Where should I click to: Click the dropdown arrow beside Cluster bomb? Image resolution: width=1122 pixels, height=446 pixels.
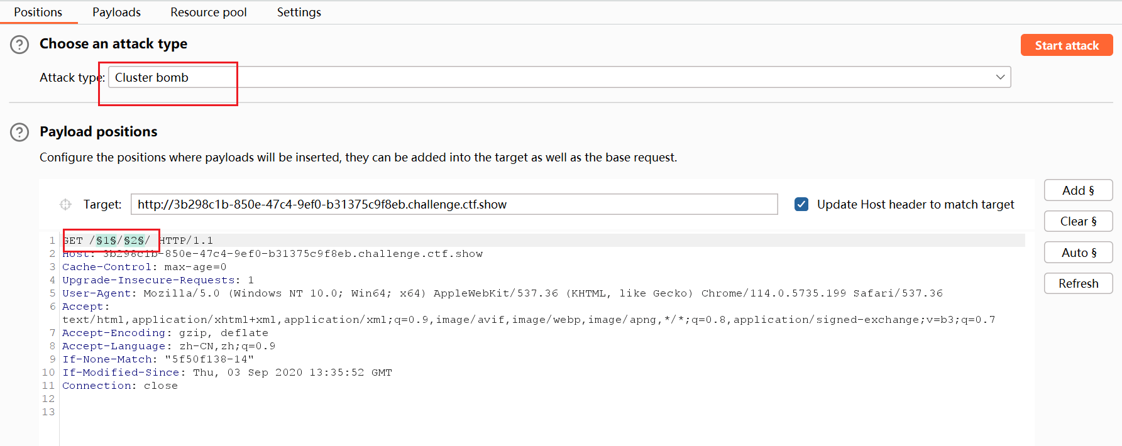click(x=1000, y=77)
